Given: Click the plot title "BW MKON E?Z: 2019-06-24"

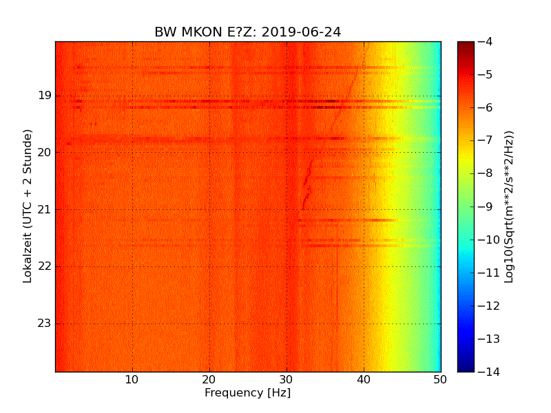Looking at the screenshot, I should coord(248,32).
